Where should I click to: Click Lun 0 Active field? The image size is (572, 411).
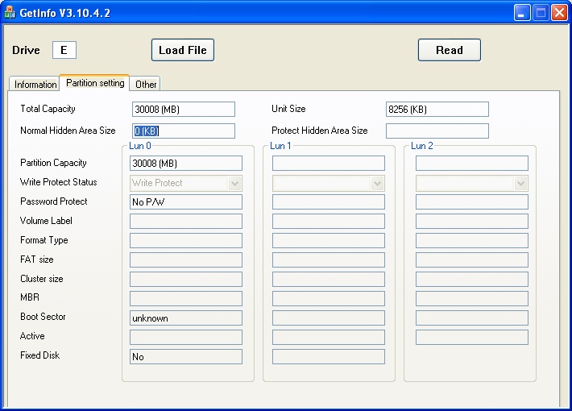click(x=186, y=338)
